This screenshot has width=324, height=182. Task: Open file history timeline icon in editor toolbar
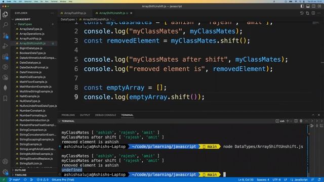click(302, 13)
